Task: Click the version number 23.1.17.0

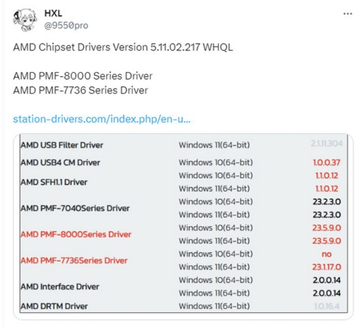Action: point(326,267)
